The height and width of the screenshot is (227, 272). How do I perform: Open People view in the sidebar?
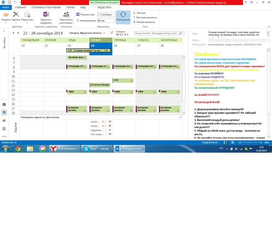4,120
